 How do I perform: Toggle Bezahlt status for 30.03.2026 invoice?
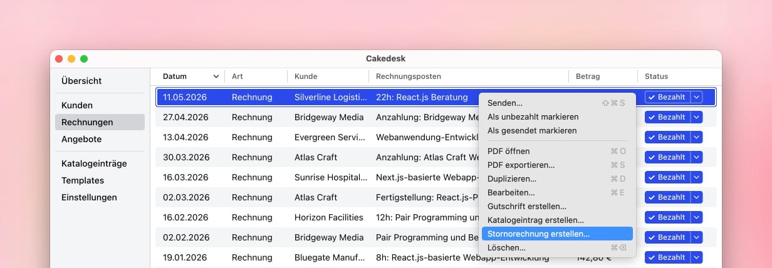667,157
